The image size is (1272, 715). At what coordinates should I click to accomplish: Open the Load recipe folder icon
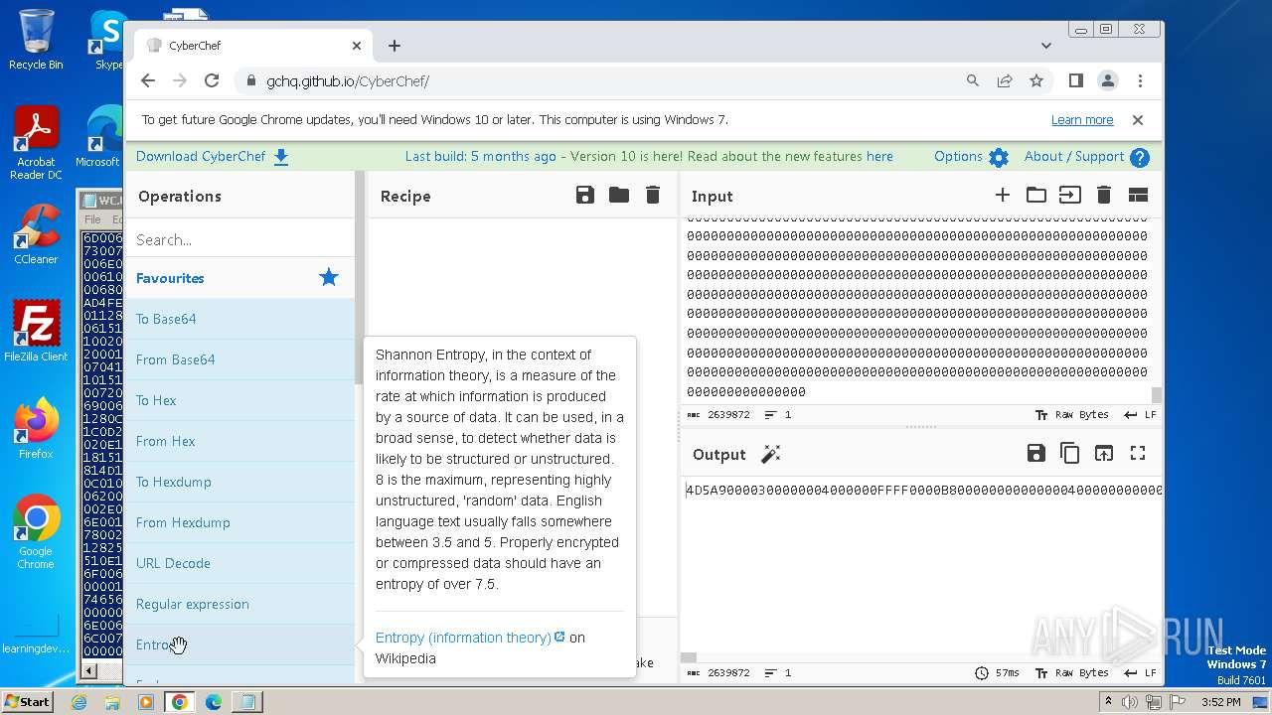619,196
